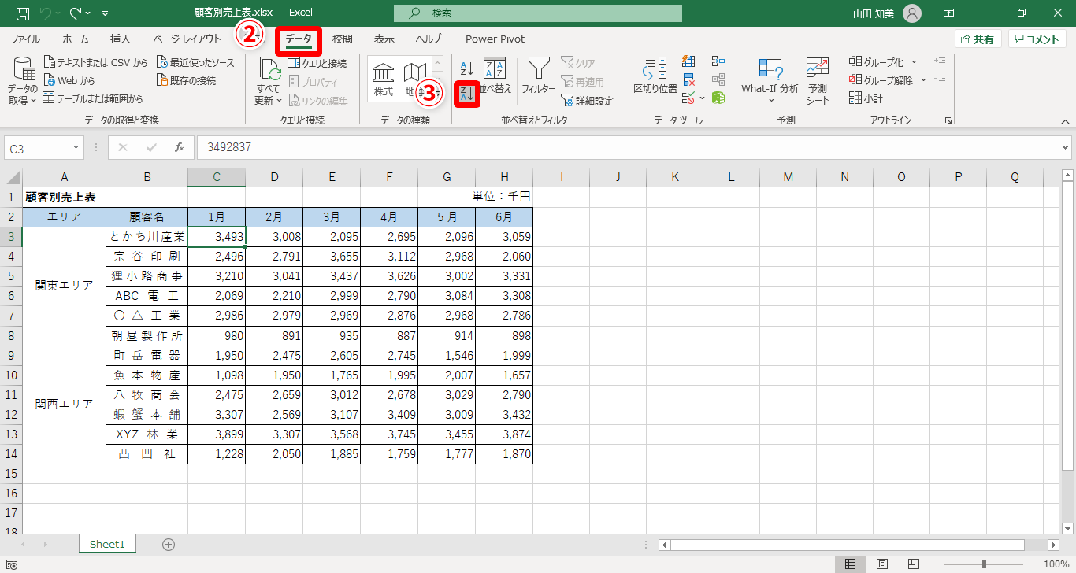Click 区切り位置 text-to-columns button

[655, 76]
